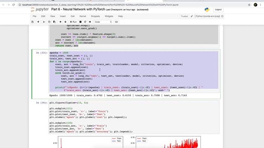Click the In [34] cell prompt
Screen dimensions: 264x148
(x=42, y=103)
